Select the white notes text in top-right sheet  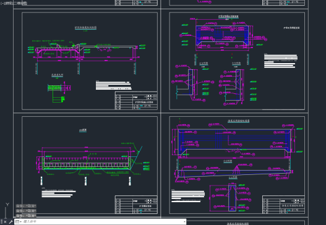click(x=280, y=61)
